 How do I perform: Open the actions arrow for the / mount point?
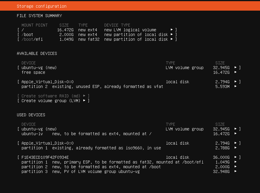pos(171,30)
